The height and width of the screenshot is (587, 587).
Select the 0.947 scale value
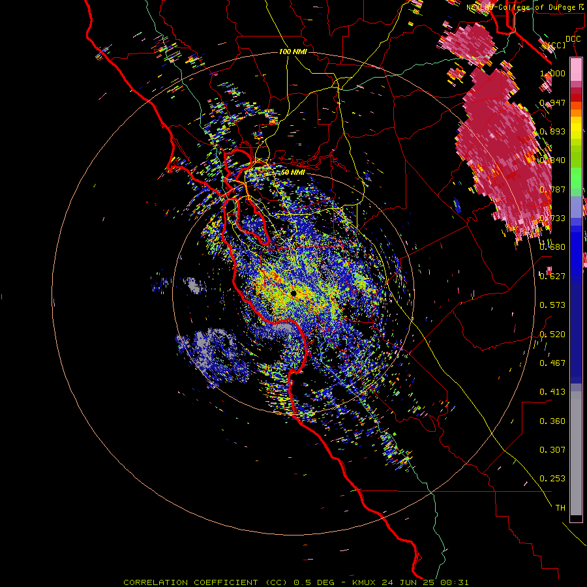point(552,102)
